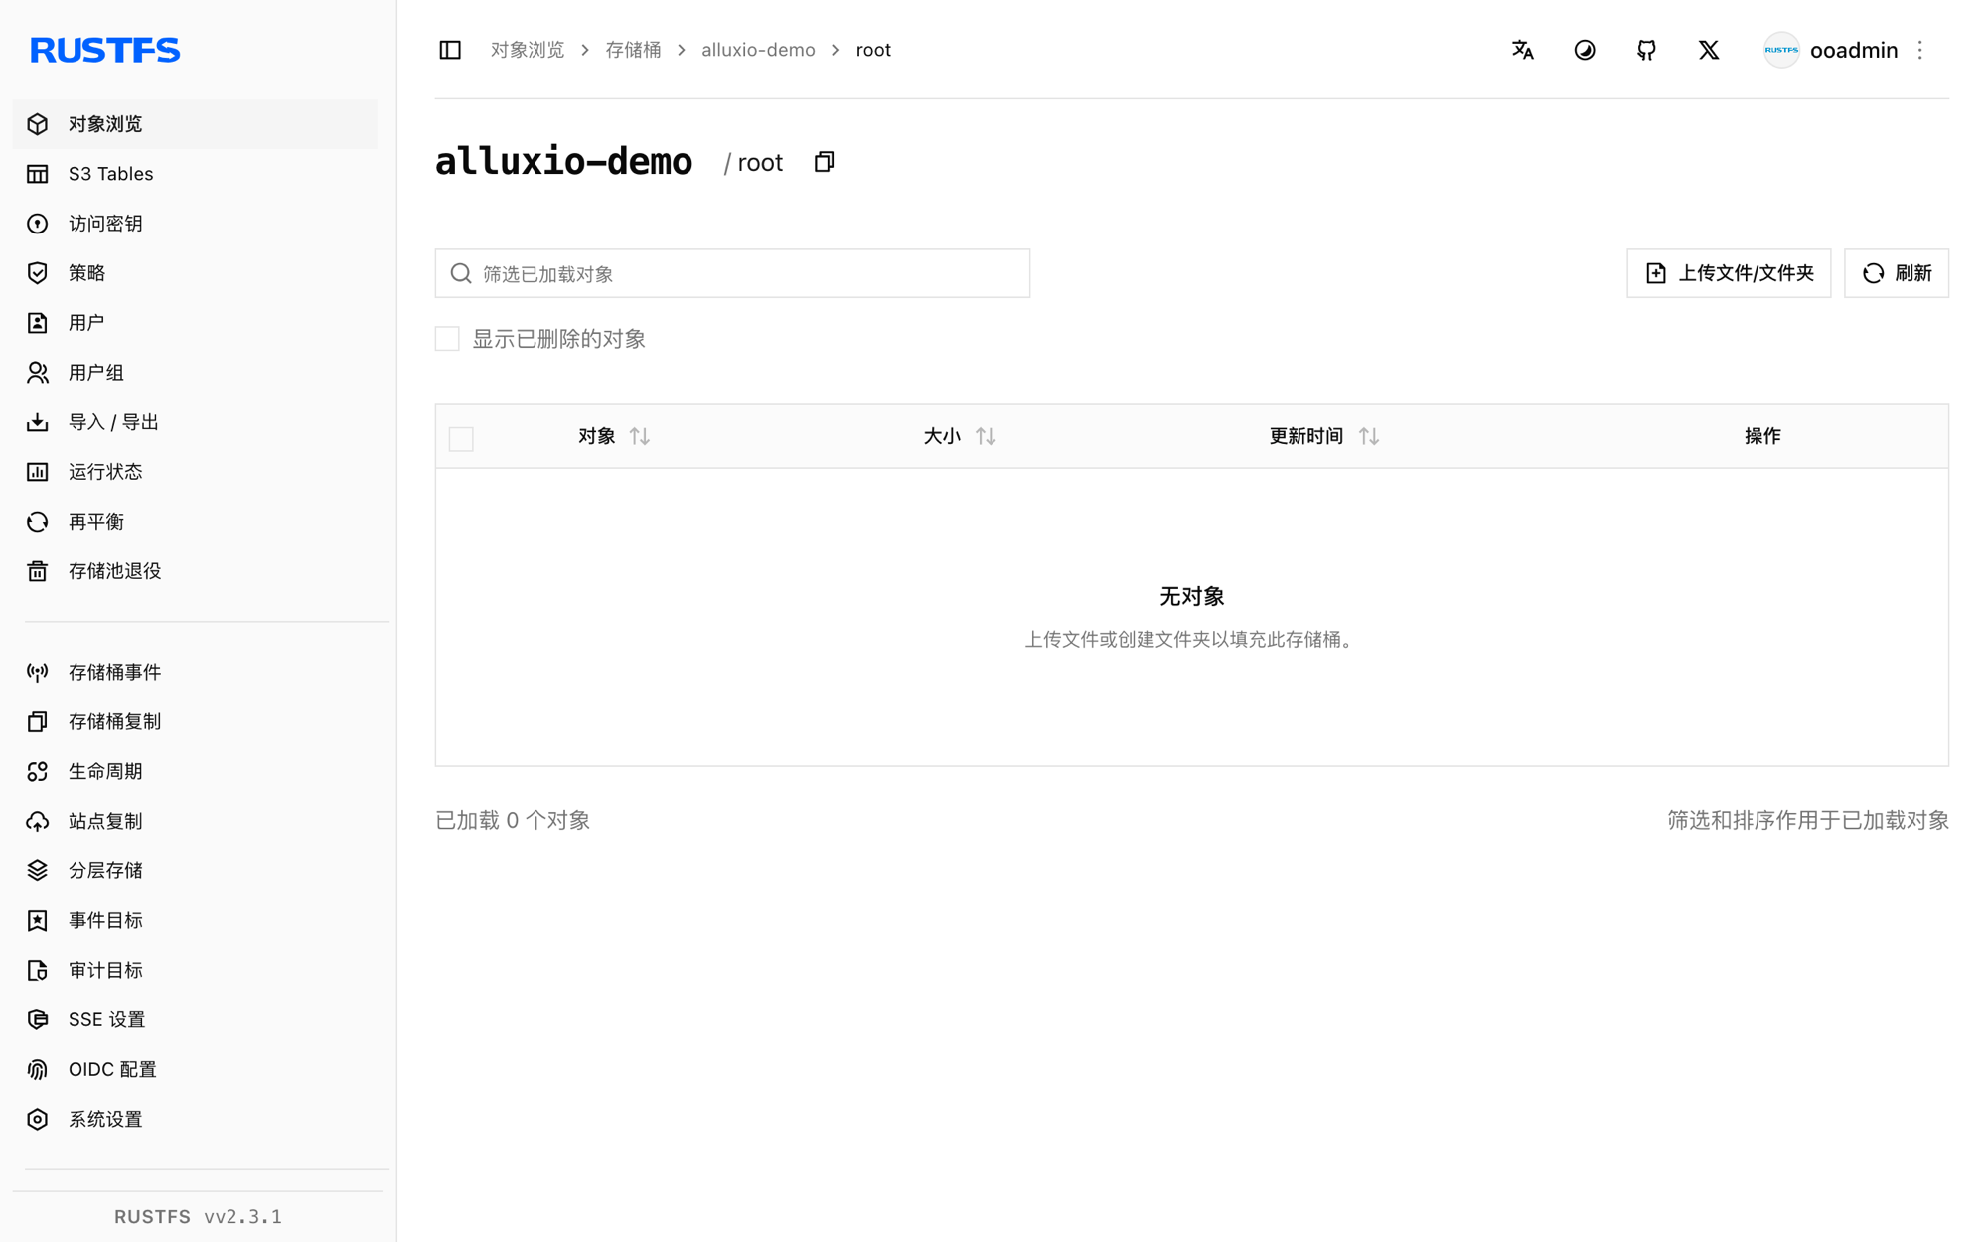Click the SSE 设置 shield icon

tap(38, 1020)
